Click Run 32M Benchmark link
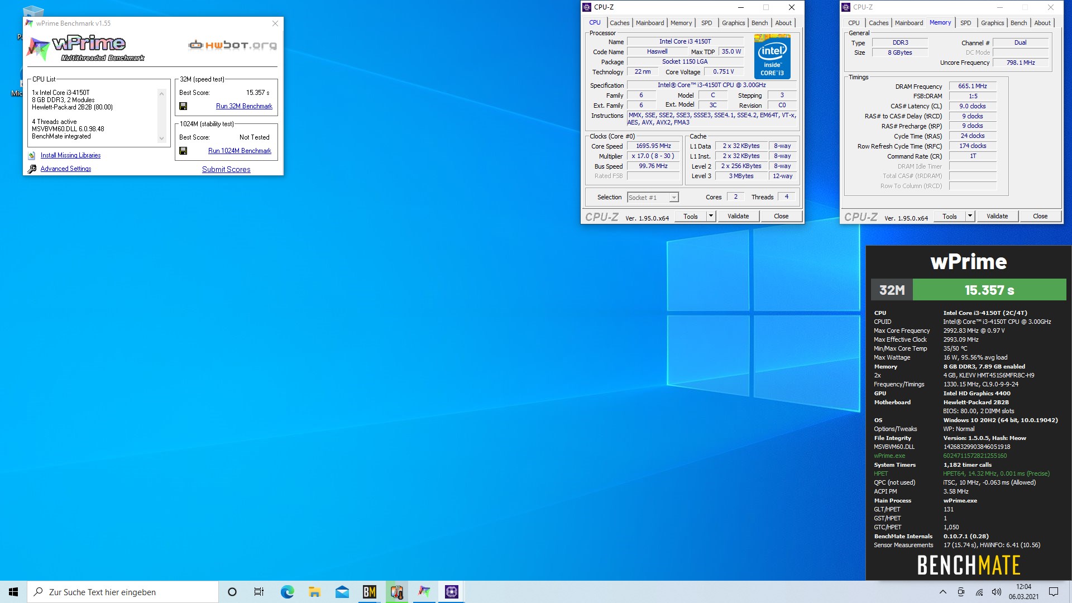 point(244,106)
